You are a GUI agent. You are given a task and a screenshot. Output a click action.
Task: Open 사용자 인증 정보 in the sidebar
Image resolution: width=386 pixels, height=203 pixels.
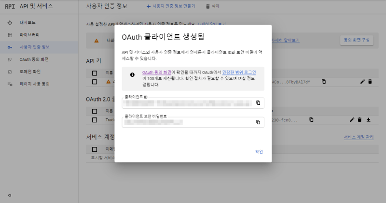pyautogui.click(x=34, y=47)
